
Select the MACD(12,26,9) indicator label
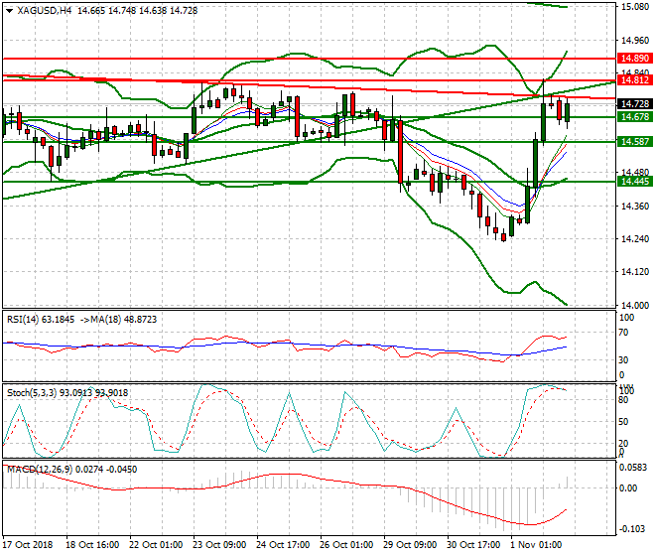click(x=71, y=470)
